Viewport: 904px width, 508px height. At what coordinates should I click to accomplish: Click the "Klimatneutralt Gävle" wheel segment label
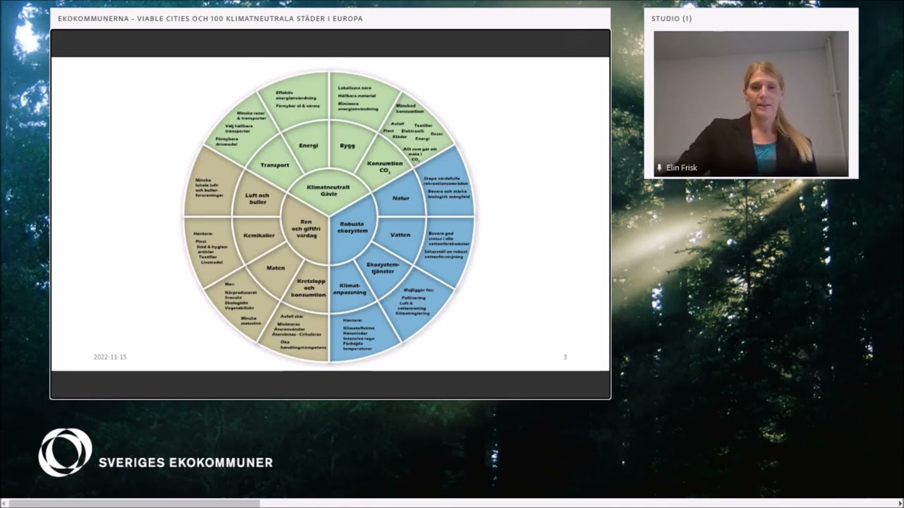[328, 190]
